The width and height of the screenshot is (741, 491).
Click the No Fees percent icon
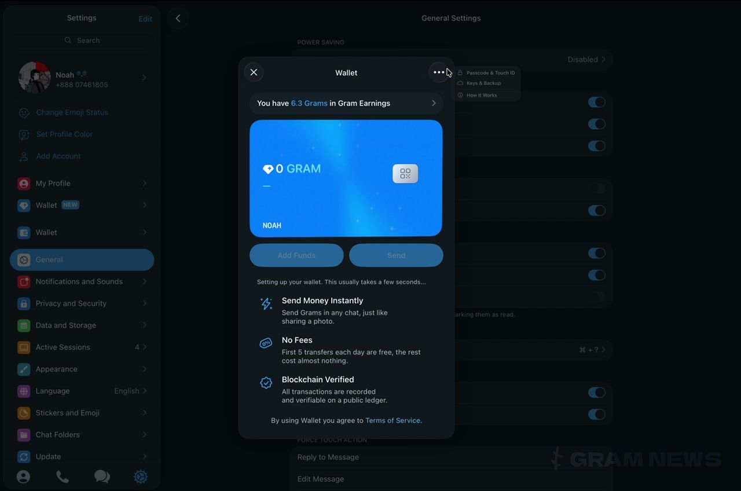click(266, 343)
